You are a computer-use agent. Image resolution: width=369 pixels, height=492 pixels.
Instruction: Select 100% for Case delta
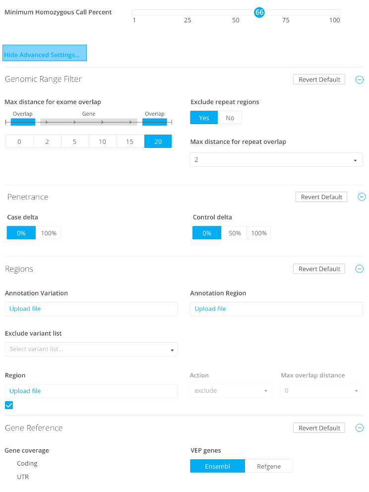pos(49,233)
